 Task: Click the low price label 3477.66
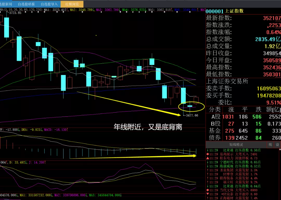(192, 115)
